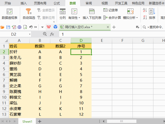Switch to the 页面布局 tab
Image resolution: width=165 pixels, height=124 pixels.
click(x=40, y=3)
